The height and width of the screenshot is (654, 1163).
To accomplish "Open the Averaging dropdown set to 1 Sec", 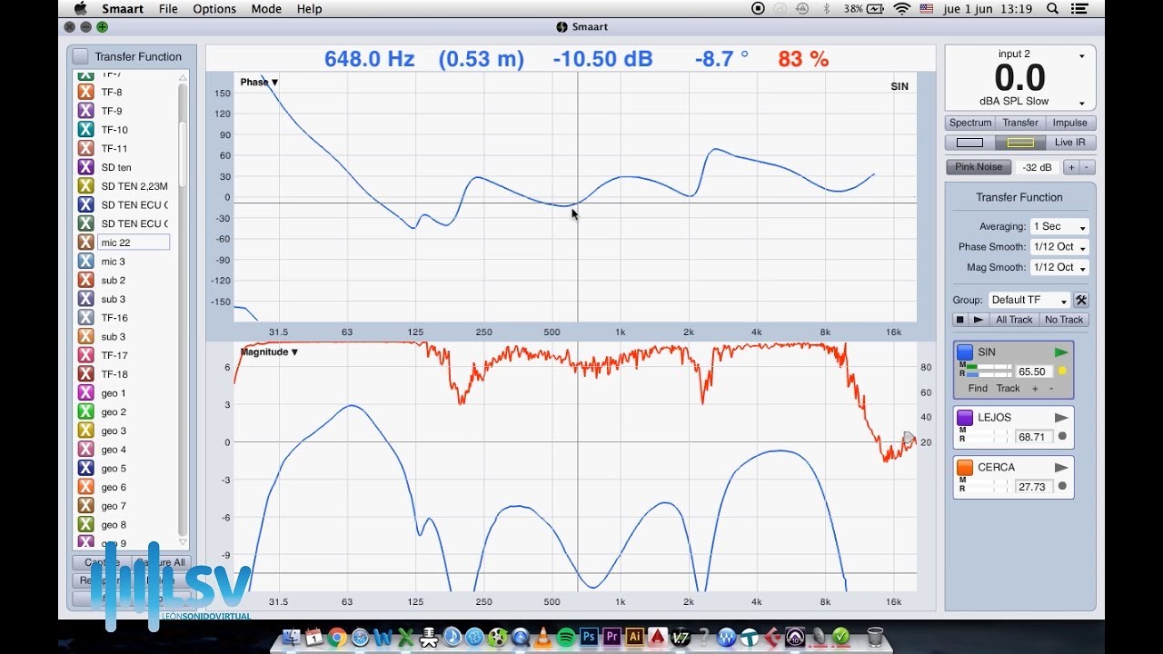I will [x=1059, y=226].
